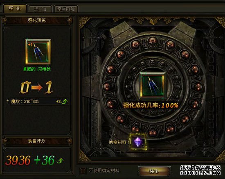The image size is (225, 179).
Task: Open the 追加 tab
Action: coord(40,9)
